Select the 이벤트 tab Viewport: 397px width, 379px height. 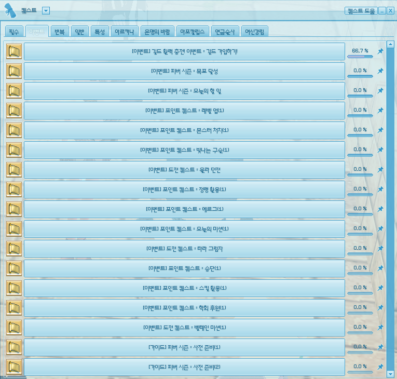(x=37, y=32)
